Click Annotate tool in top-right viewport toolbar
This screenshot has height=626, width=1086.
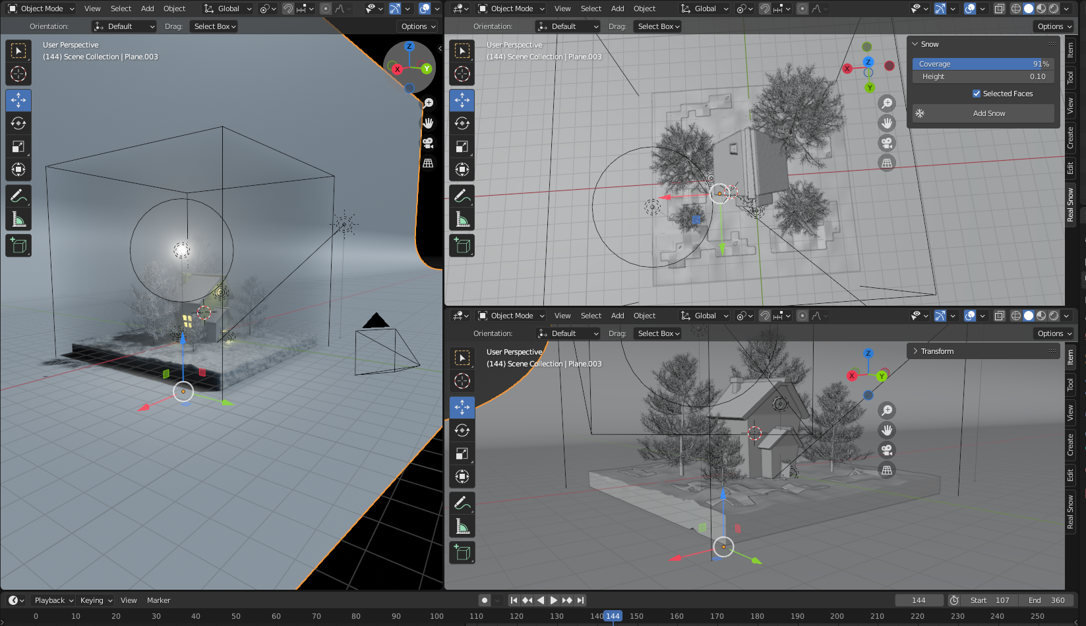[x=462, y=196]
